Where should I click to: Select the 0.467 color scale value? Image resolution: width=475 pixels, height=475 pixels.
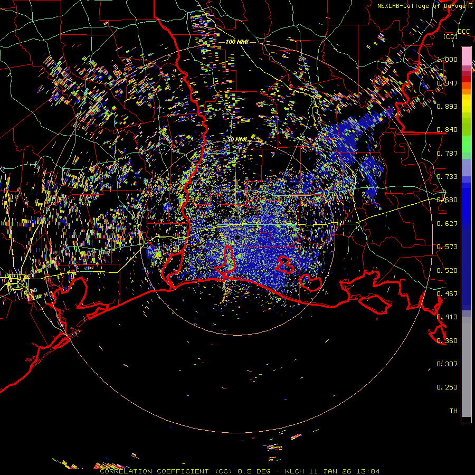(x=447, y=294)
